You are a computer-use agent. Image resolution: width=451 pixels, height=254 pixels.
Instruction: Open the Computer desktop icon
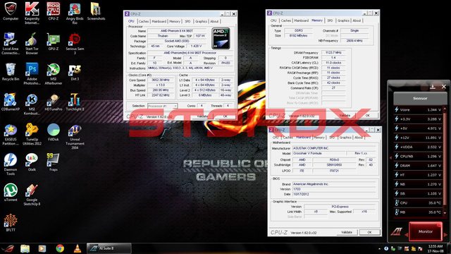pos(11,11)
